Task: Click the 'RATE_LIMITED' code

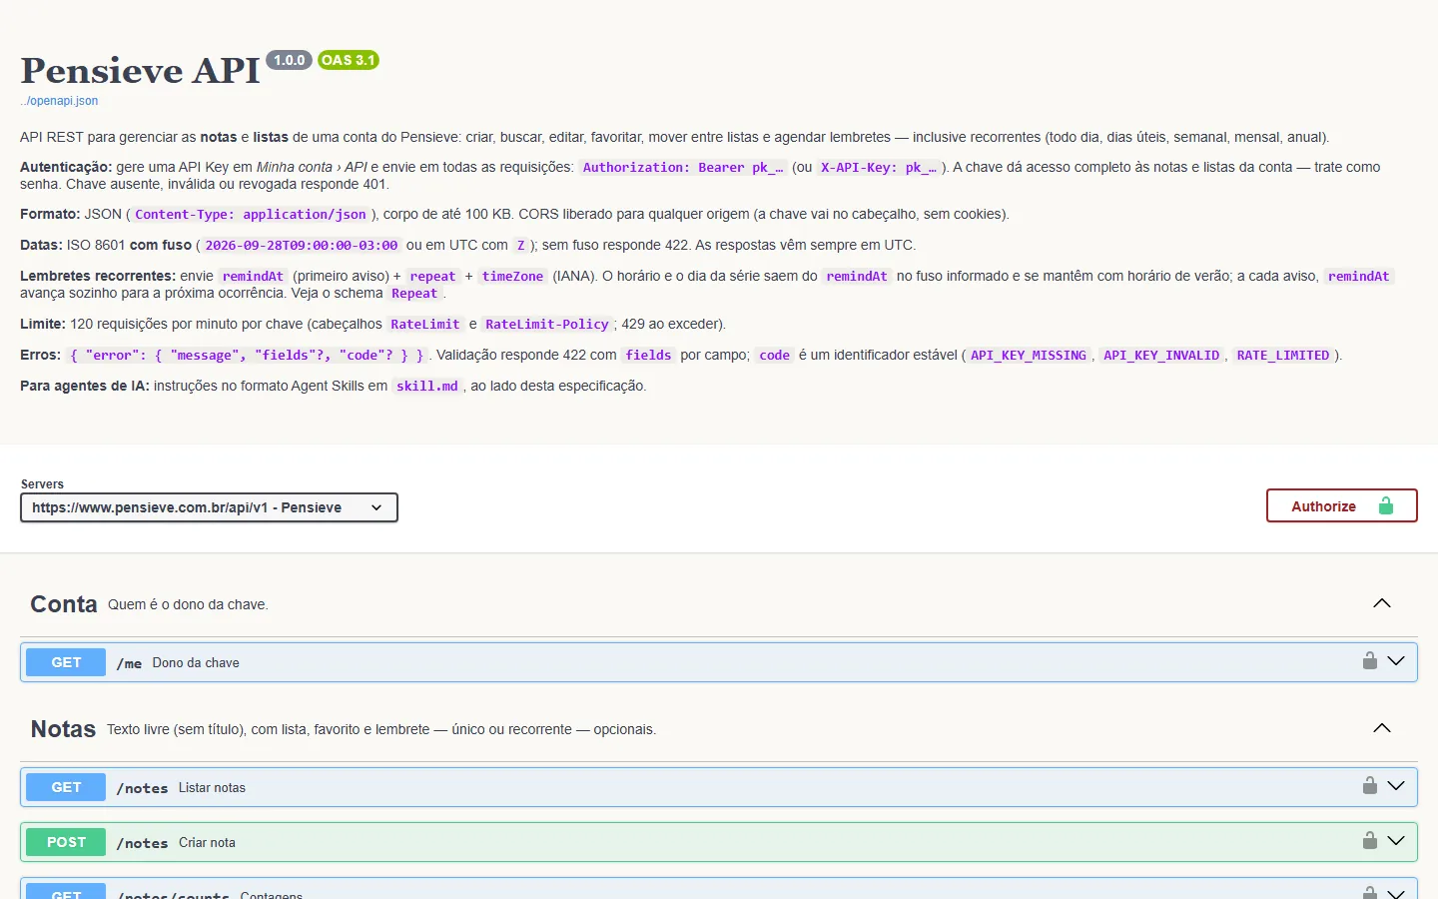Action: click(x=1283, y=355)
